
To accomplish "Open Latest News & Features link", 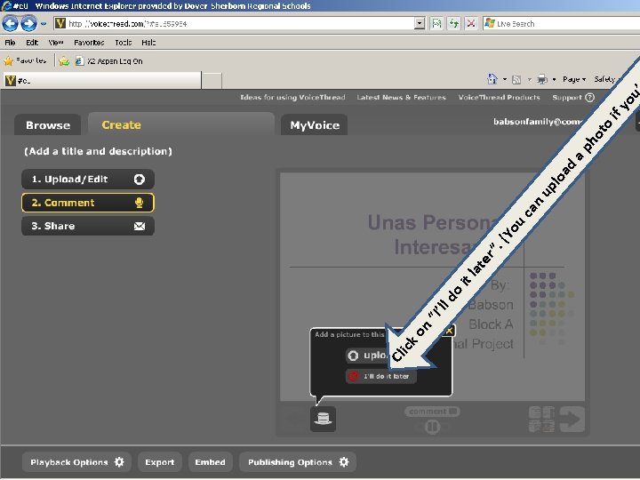I will coord(401,97).
